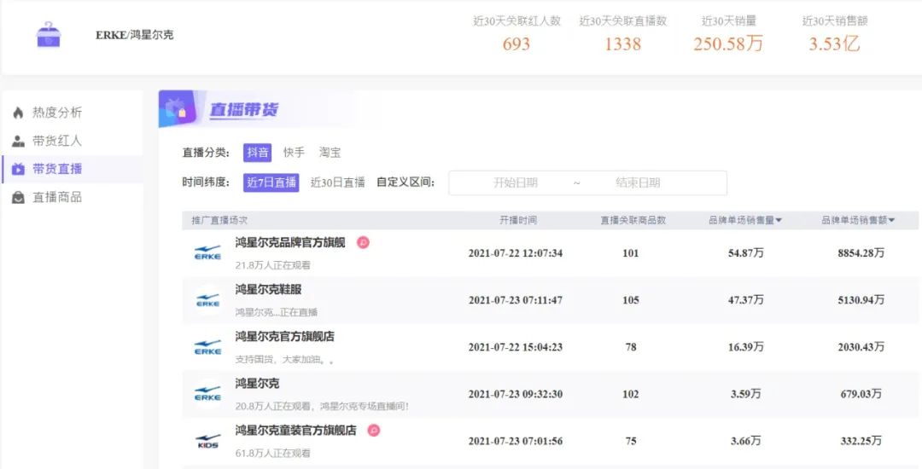Open the 鸿星尔克童装官方旗舰店 live room link
Screen dimensions: 922x469
pyautogui.click(x=295, y=431)
